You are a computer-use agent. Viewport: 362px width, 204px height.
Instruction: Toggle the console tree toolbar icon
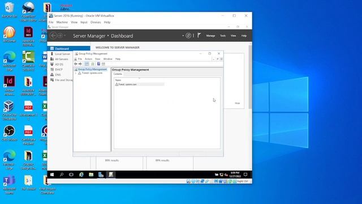point(87,64)
